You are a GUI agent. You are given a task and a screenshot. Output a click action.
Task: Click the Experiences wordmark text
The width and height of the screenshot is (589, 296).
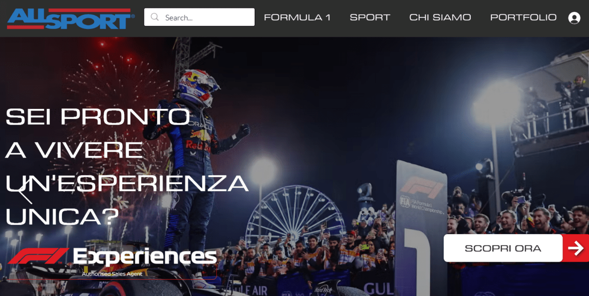point(145,256)
